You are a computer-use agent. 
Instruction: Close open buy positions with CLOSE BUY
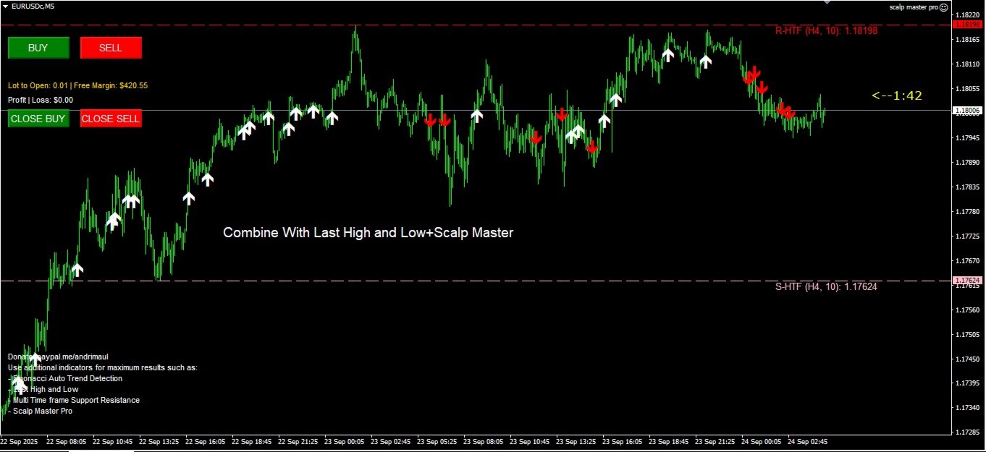click(38, 119)
